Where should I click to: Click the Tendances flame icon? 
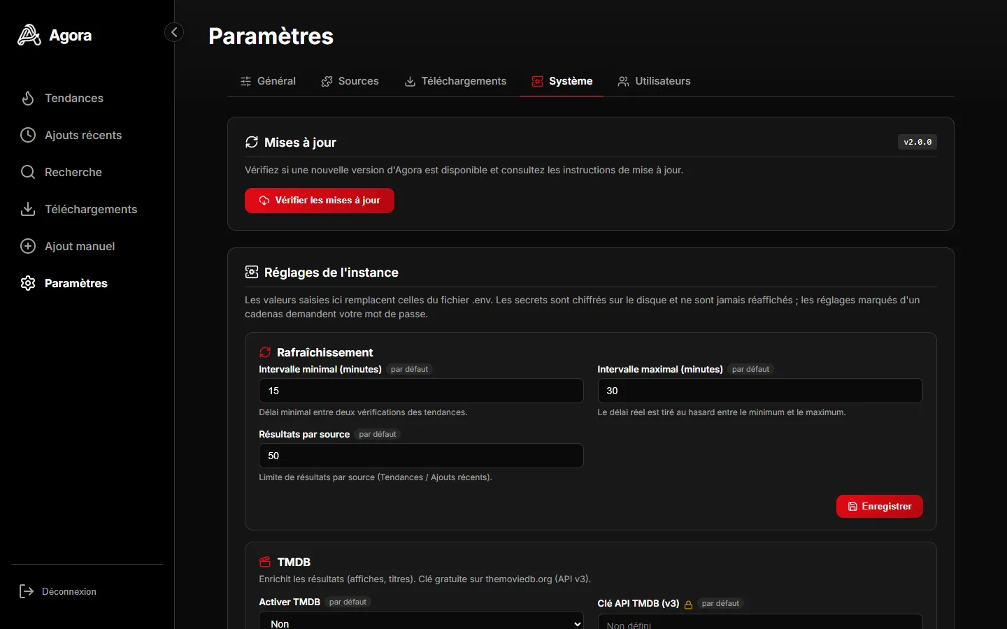click(28, 98)
